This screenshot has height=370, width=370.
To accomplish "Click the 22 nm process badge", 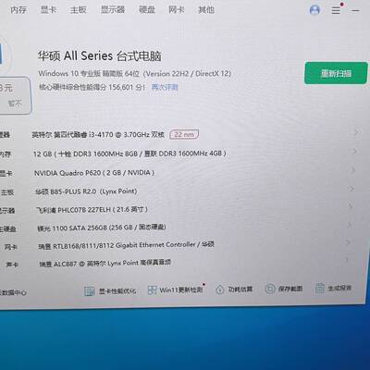I will (x=184, y=134).
